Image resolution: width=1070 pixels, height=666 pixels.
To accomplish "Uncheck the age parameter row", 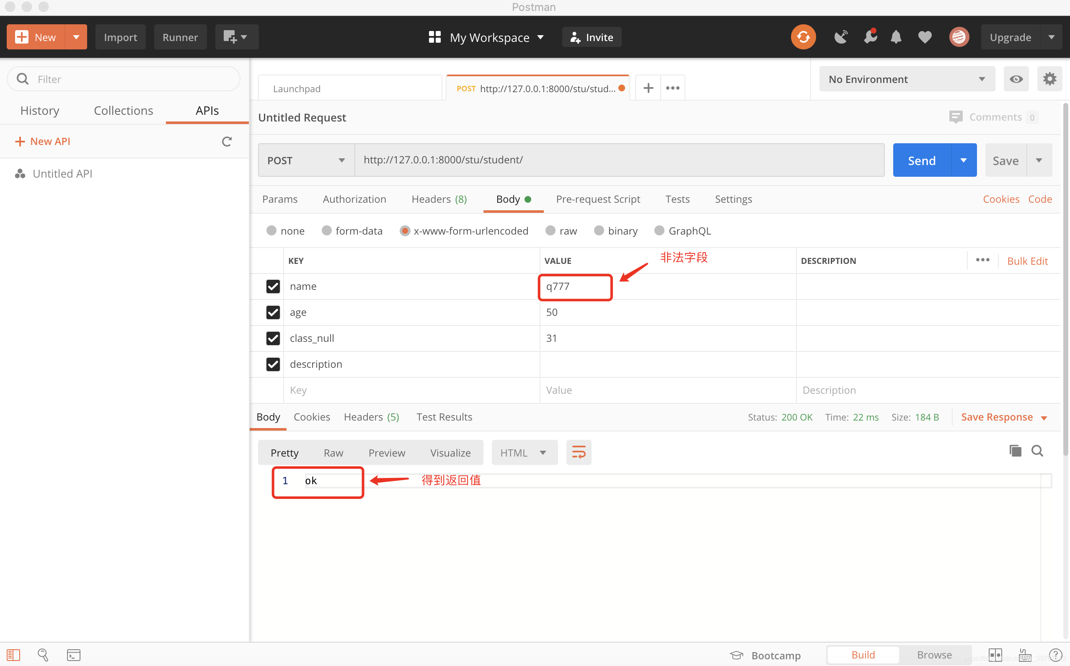I will point(273,312).
